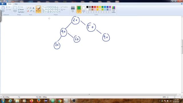Image resolution: width=183 pixels, height=103 pixels.
Task: Pick the yellow color swatch
Action: (x=100, y=7)
